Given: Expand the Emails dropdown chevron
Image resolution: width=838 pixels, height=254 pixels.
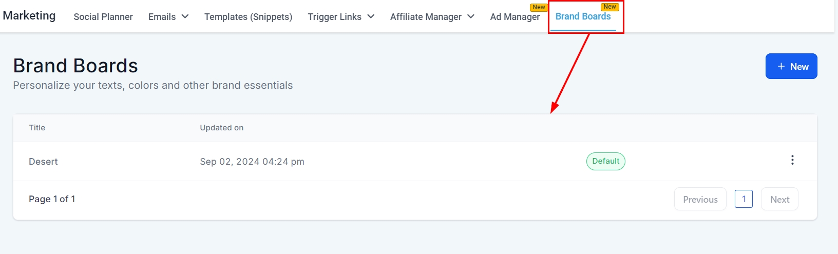Looking at the screenshot, I should pos(185,16).
